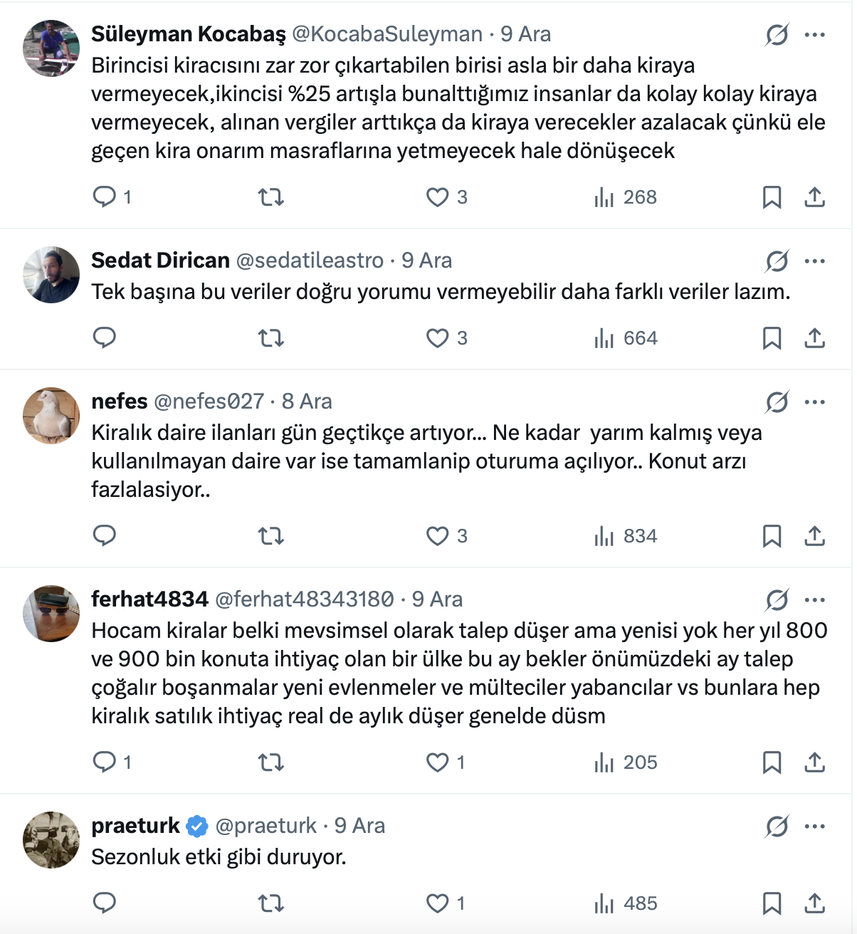This screenshot has height=934, width=857.
Task: Click Grok icon on Süleyman Kocabaş's tweet
Action: 777,34
